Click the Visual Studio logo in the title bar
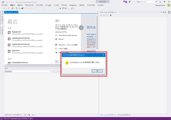 point(3,2)
